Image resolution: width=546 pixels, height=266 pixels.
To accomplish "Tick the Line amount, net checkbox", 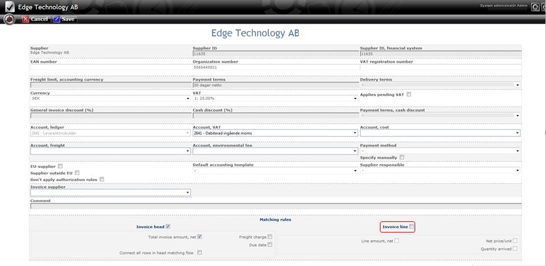I will click(397, 241).
